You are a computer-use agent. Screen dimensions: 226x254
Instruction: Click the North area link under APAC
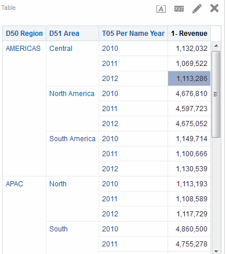(58, 184)
